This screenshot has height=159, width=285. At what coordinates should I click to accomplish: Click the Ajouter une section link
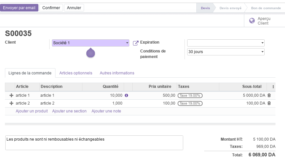point(69,111)
